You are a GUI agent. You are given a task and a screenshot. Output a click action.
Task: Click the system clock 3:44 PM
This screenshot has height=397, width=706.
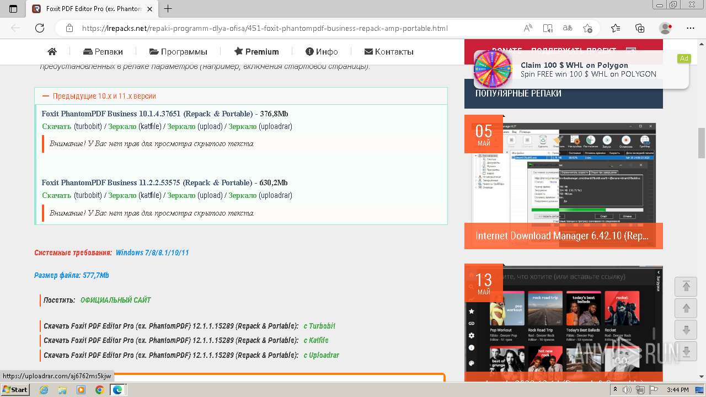(678, 390)
